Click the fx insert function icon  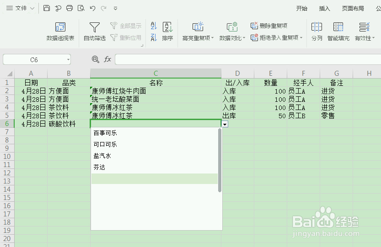tap(107, 59)
